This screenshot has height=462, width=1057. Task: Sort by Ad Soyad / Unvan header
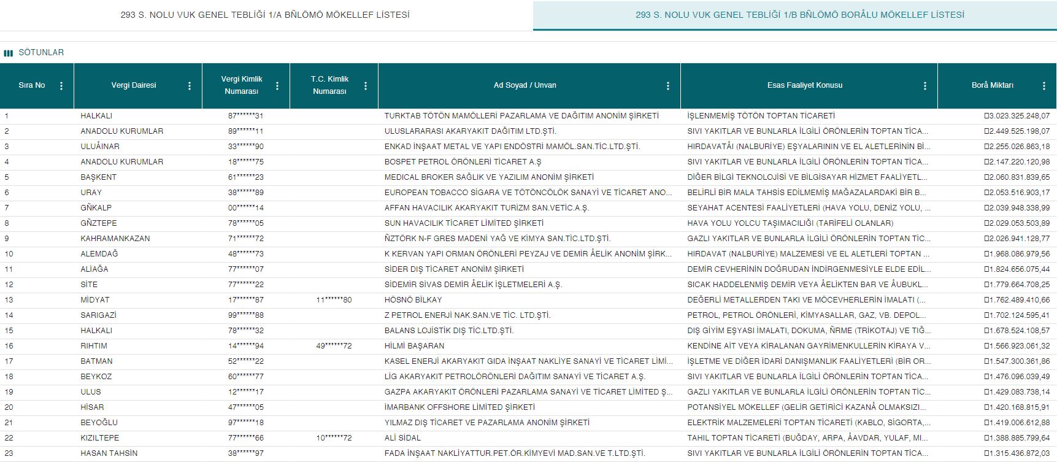[525, 85]
